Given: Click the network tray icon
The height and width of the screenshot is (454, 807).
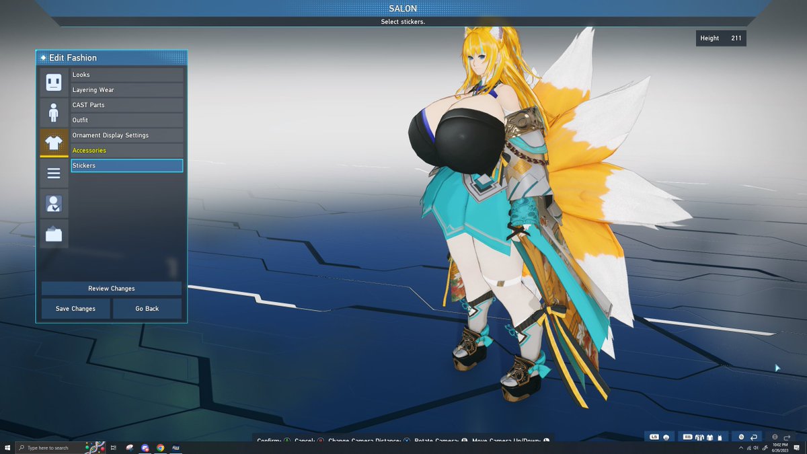Looking at the screenshot, I should (748, 448).
